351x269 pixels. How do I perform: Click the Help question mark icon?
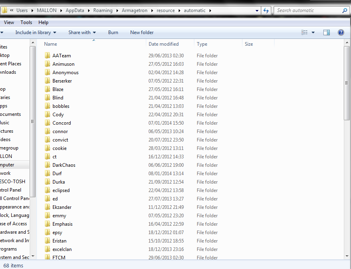(x=341, y=32)
